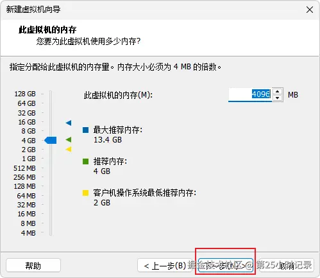Go back with 上一步(B) button

pos(165,265)
